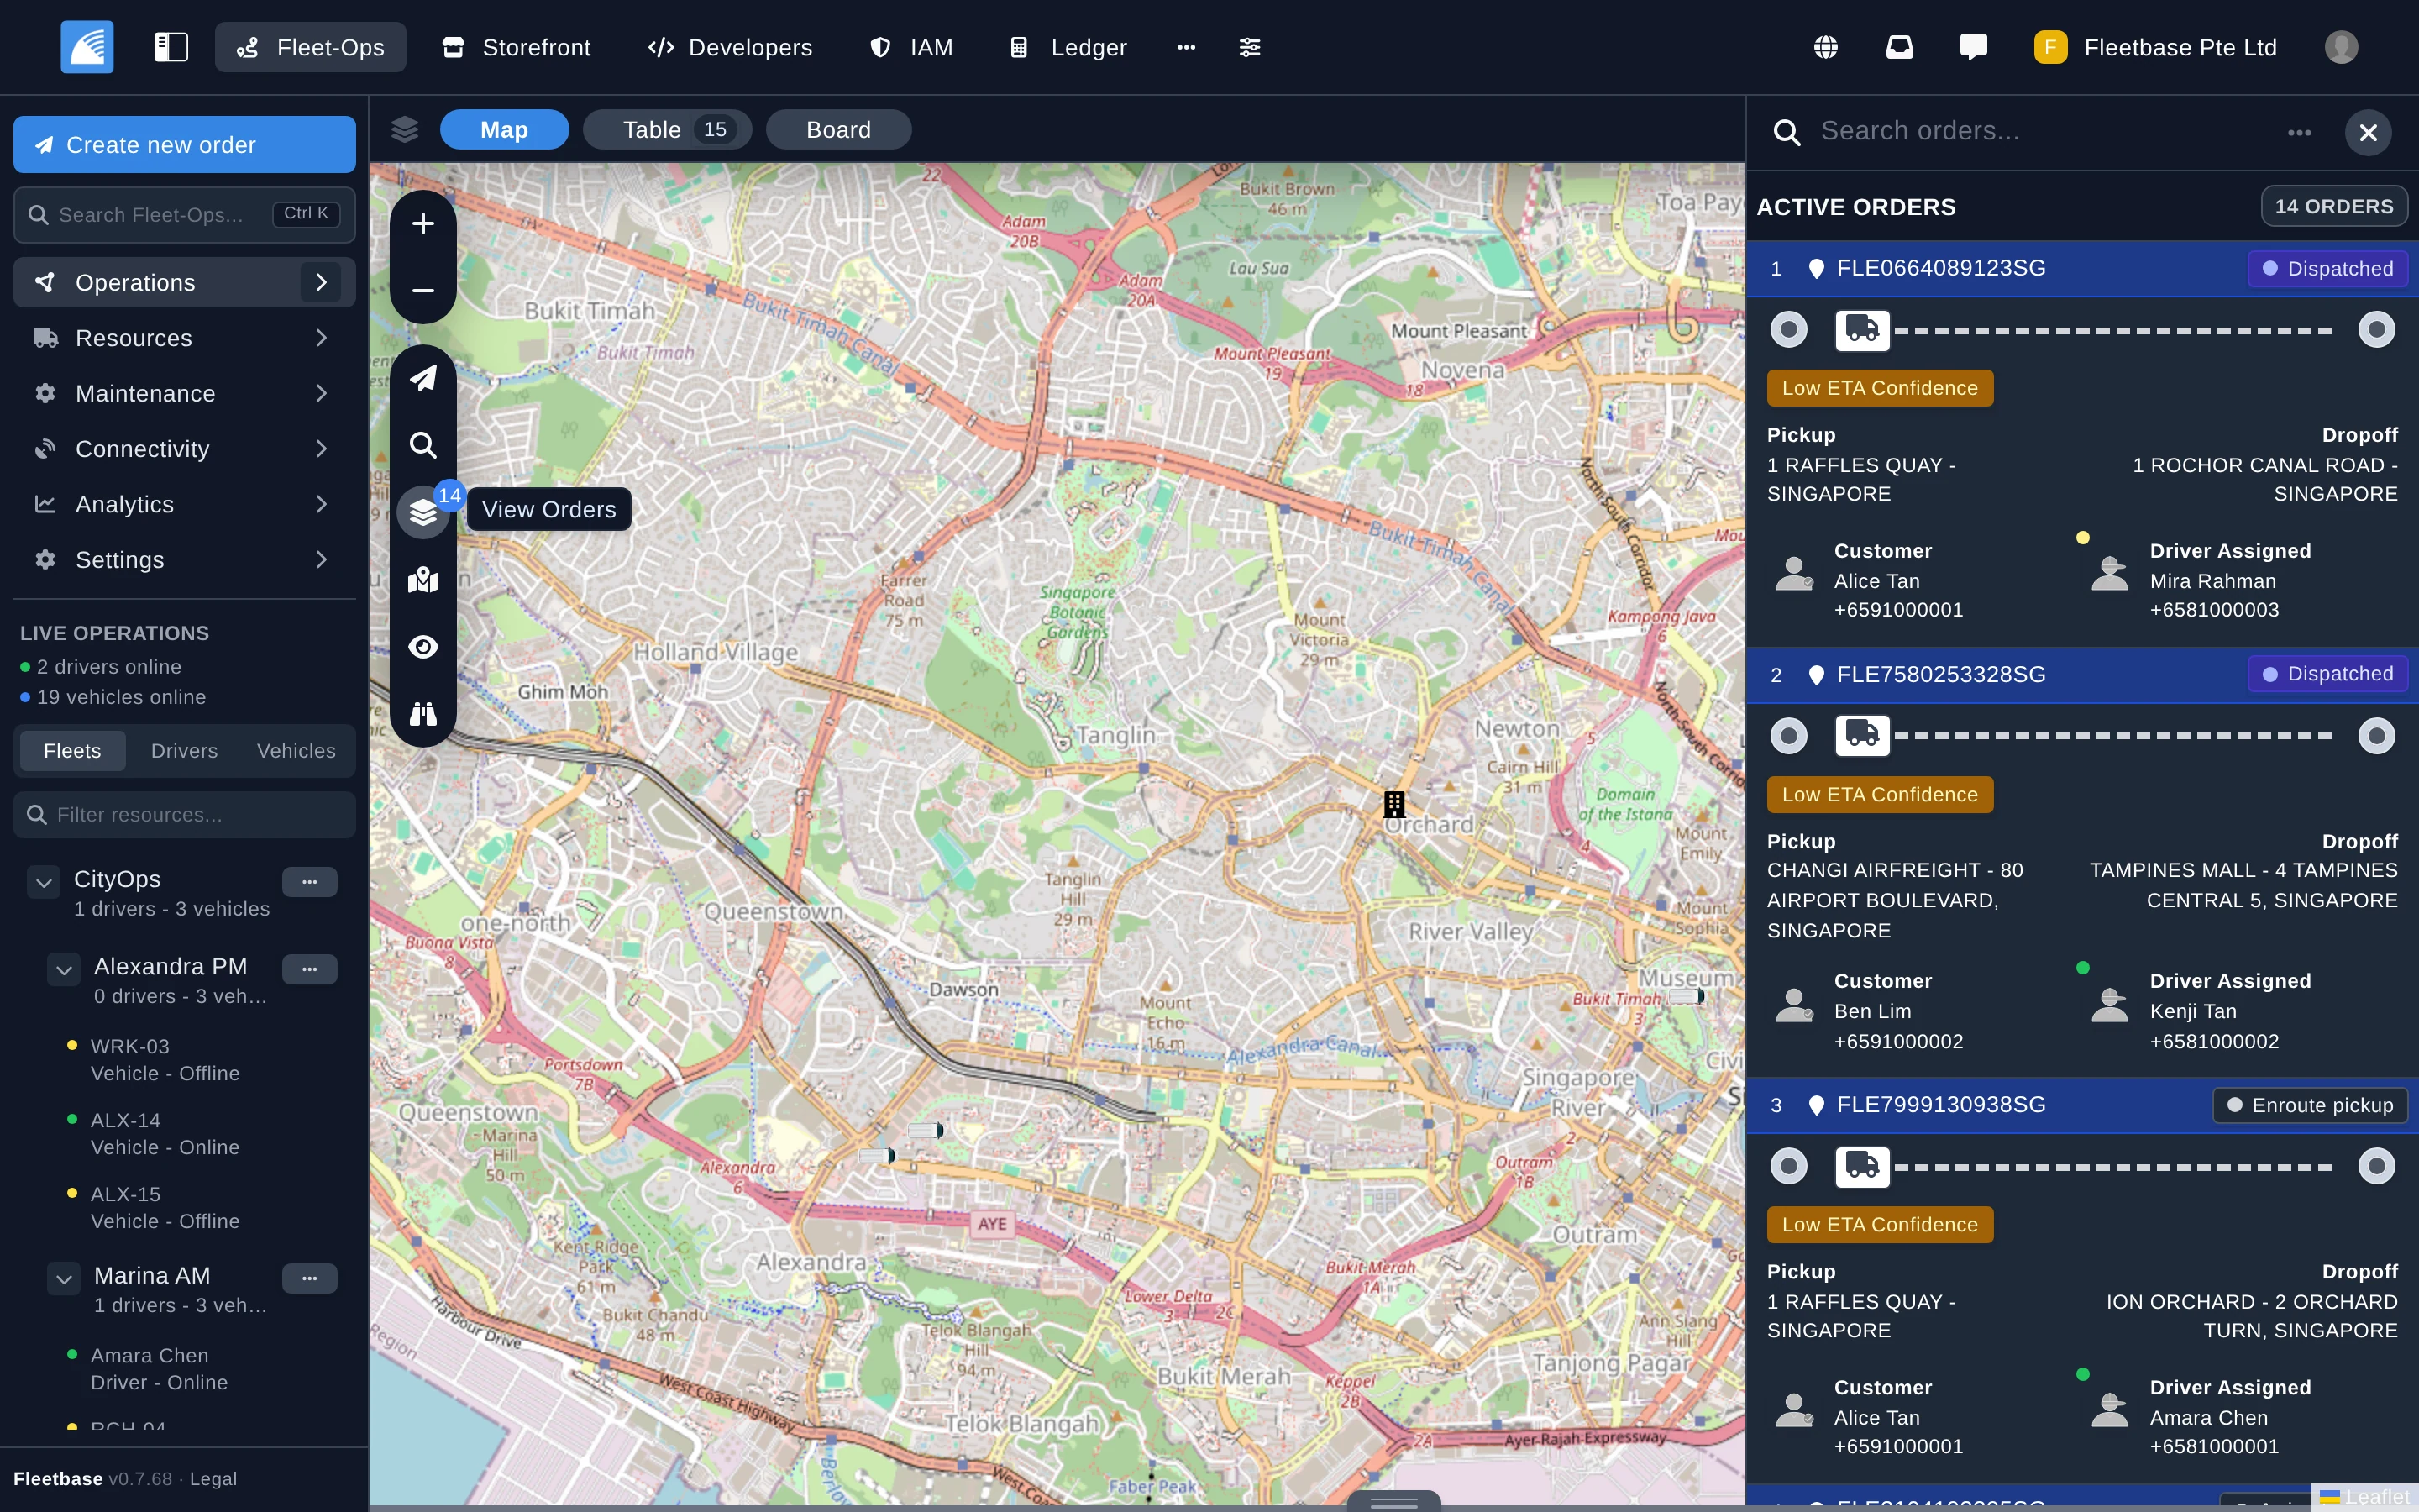This screenshot has width=2419, height=1512.
Task: Close the active orders panel
Action: (x=2368, y=132)
